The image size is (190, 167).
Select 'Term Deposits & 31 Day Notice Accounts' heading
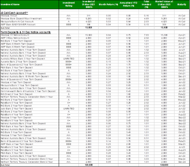pyautogui.click(x=26, y=32)
